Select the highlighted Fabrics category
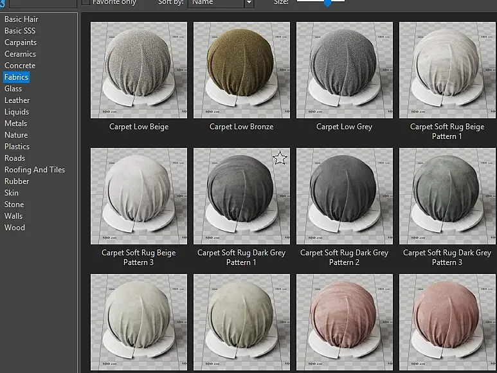Viewport: 497px width, 373px height. pyautogui.click(x=17, y=77)
